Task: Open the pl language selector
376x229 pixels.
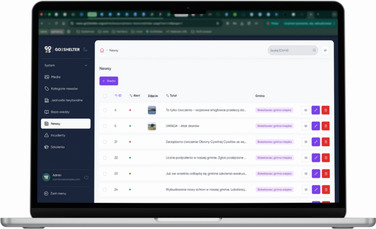Action: click(325, 50)
